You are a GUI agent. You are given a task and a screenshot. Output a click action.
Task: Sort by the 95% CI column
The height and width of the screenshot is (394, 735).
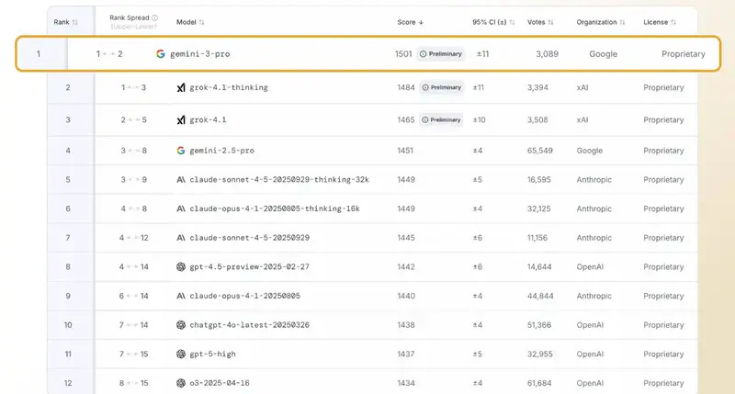point(512,22)
